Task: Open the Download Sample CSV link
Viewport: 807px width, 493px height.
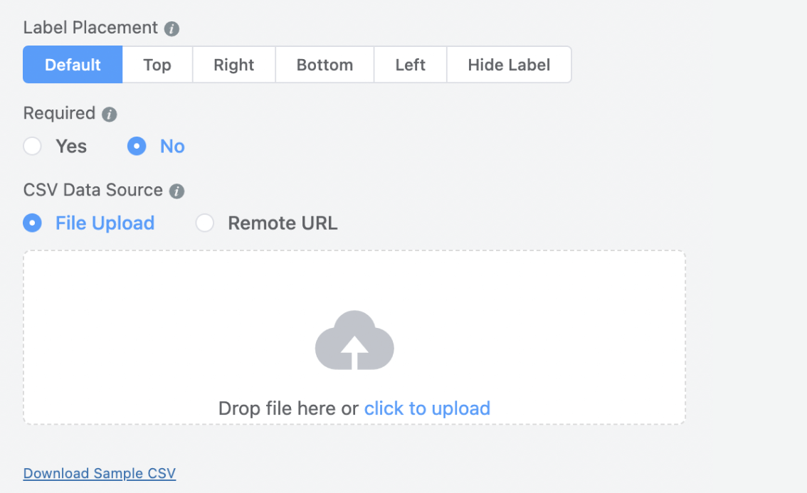Action: click(x=100, y=474)
